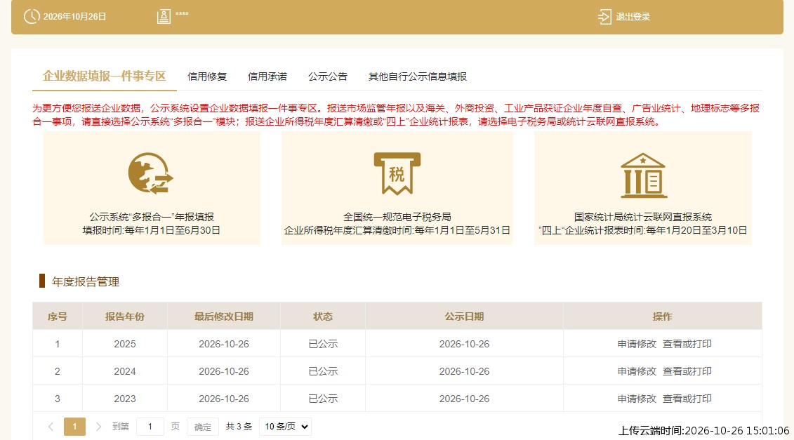Click the 2026年10月26日 date in header
The image size is (794, 440).
[x=74, y=17]
